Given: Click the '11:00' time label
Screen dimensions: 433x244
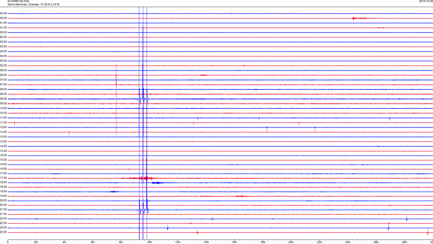Looking at the screenshot, I should (x=4, y=118).
